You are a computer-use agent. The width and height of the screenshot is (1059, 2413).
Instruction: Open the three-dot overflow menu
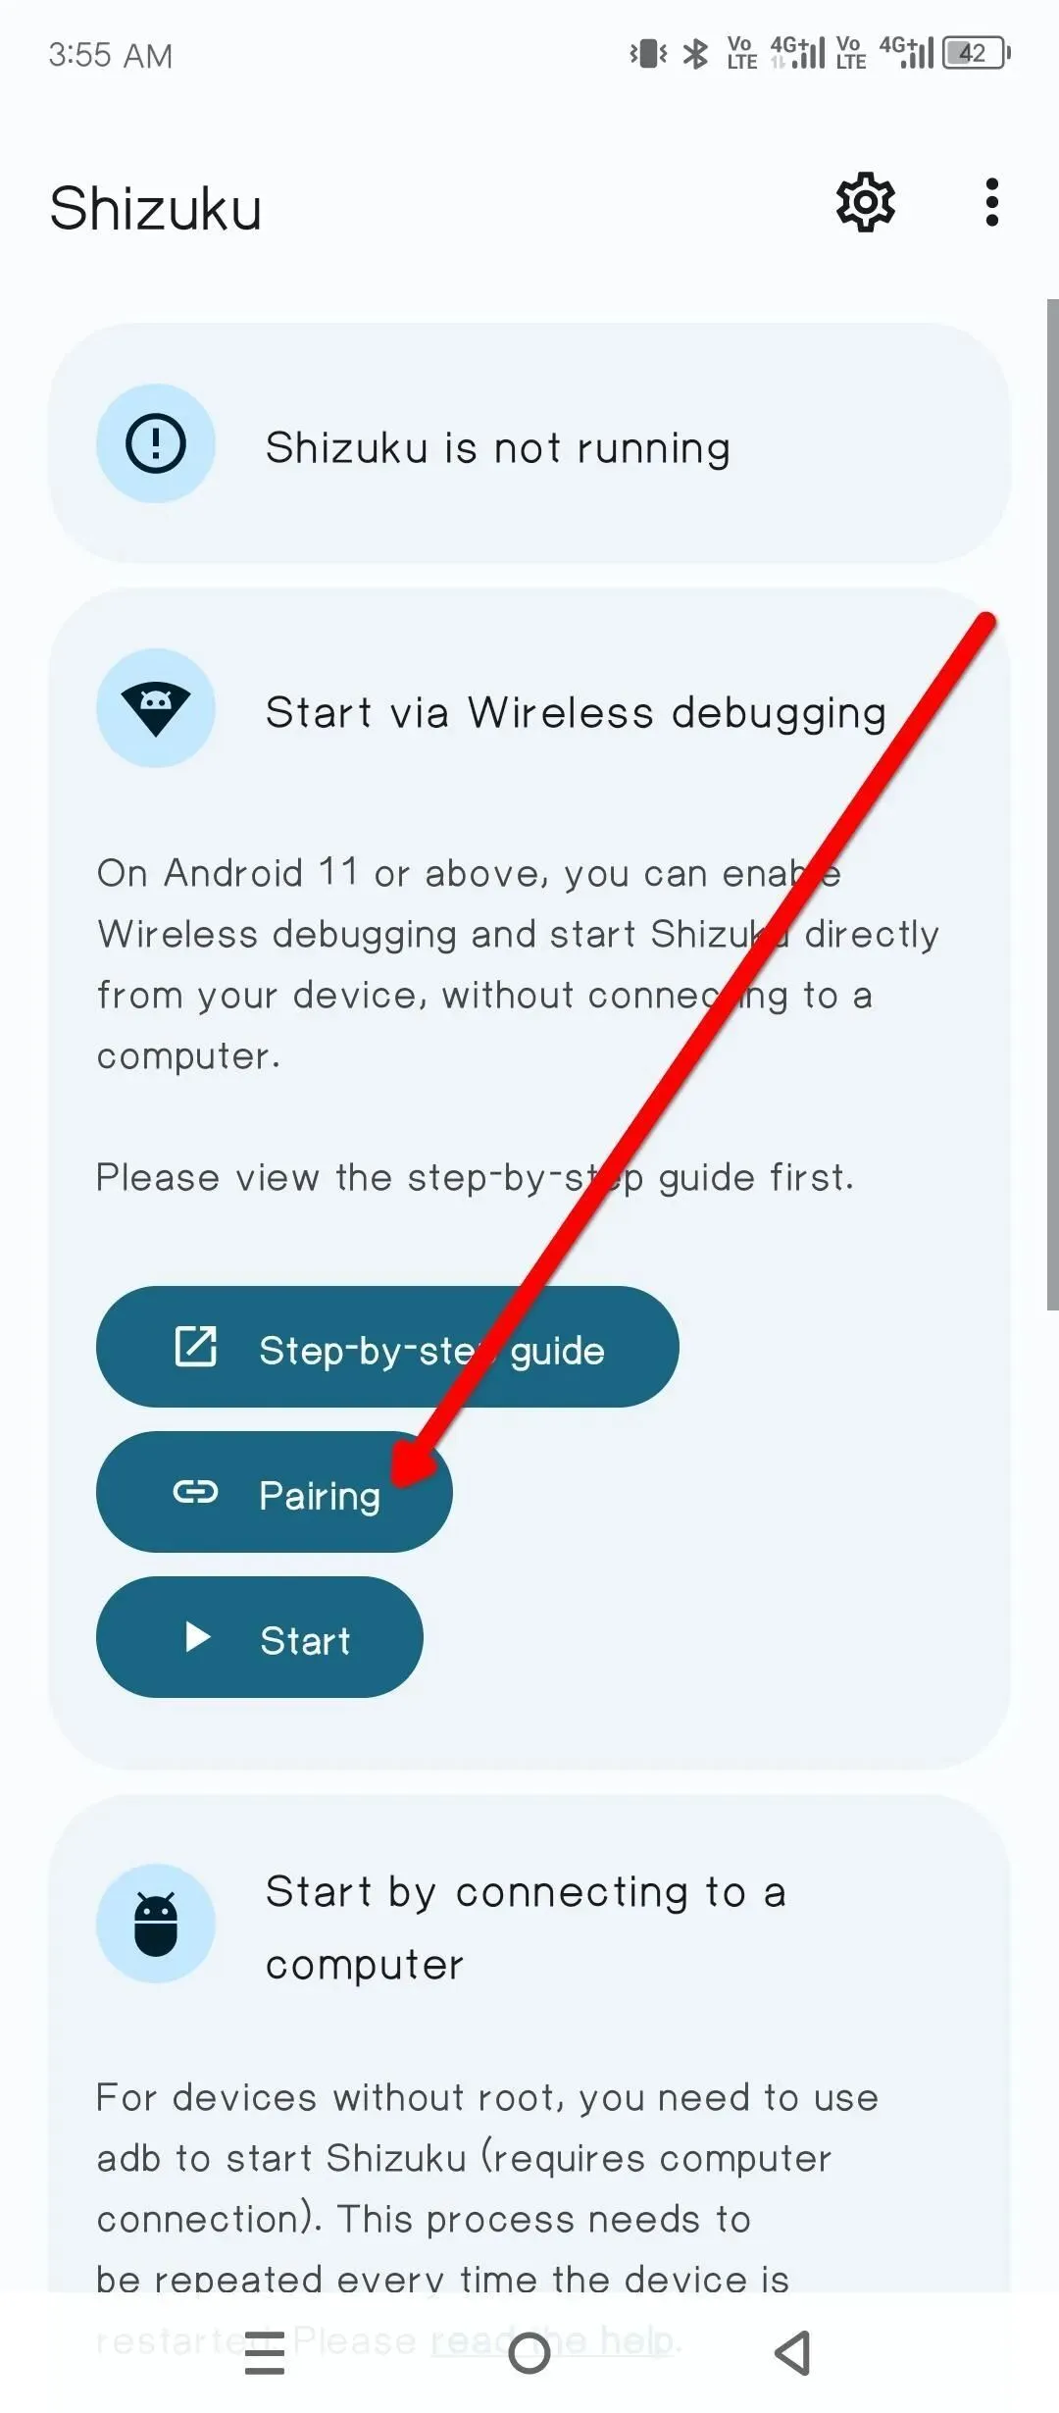coord(992,203)
